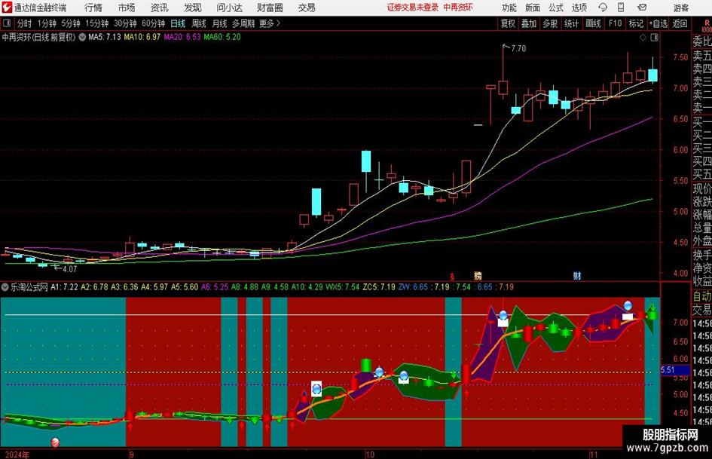Expand the round arrow before 乐淘公式网
Image resolution: width=712 pixels, height=459 pixels.
tap(5, 286)
